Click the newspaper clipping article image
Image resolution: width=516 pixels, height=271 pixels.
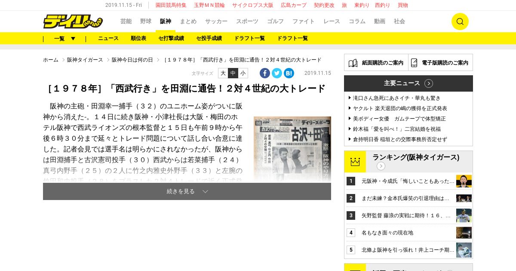292,149
